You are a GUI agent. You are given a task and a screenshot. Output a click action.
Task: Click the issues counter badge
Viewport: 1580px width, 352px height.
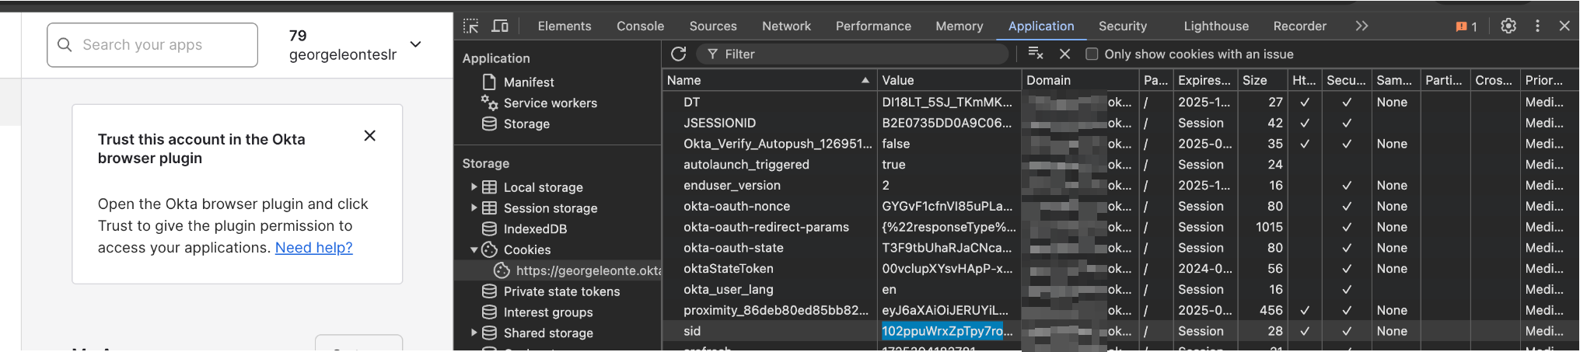click(x=1466, y=26)
